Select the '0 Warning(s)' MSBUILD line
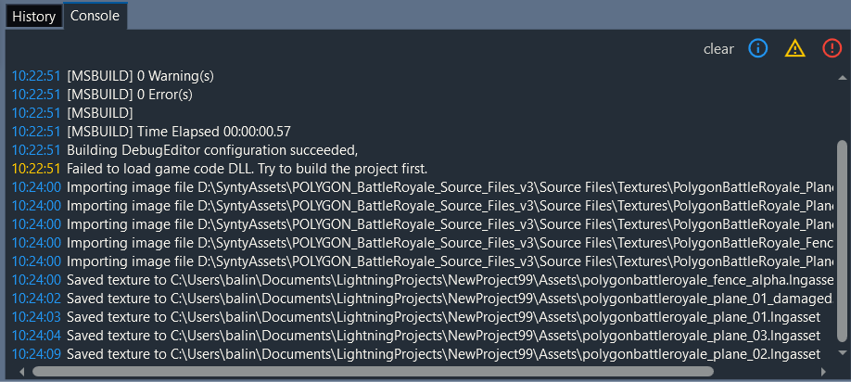 tap(422, 76)
